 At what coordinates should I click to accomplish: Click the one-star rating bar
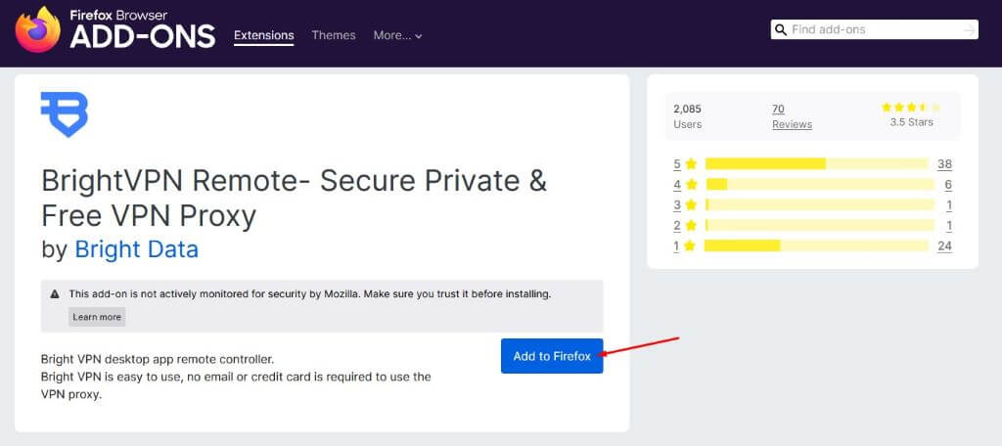pos(816,246)
